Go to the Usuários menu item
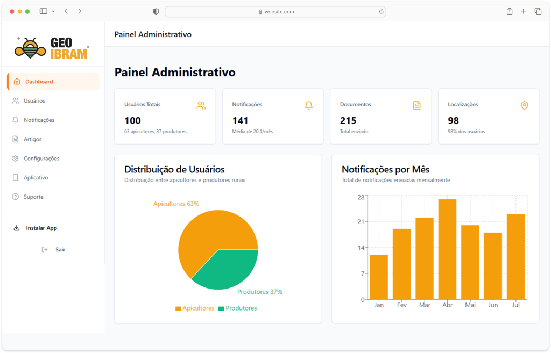Image resolution: width=551 pixels, height=353 pixels. pos(34,101)
